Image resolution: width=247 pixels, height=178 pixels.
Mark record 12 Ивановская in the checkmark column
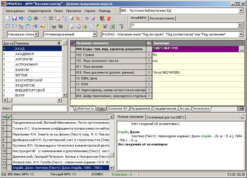coord(9,162)
